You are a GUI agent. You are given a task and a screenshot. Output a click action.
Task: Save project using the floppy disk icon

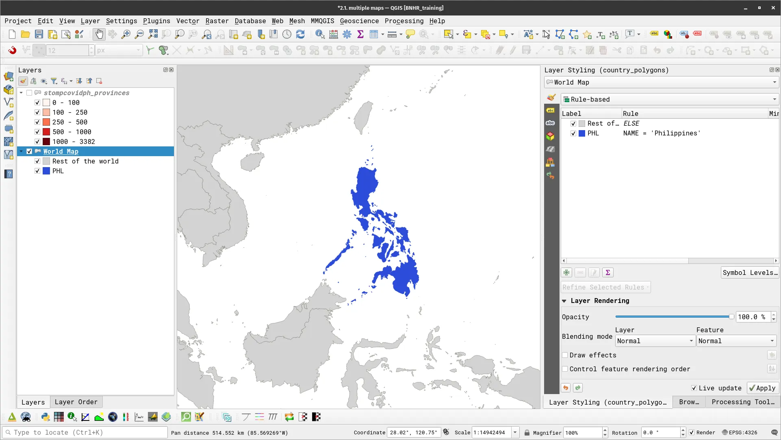pos(39,34)
